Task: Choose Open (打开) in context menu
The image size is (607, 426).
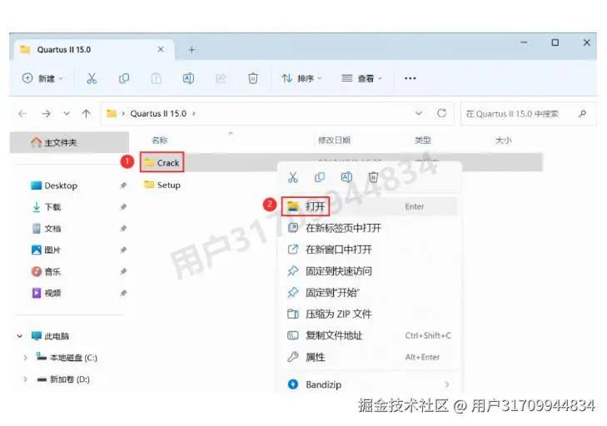Action: (370, 206)
